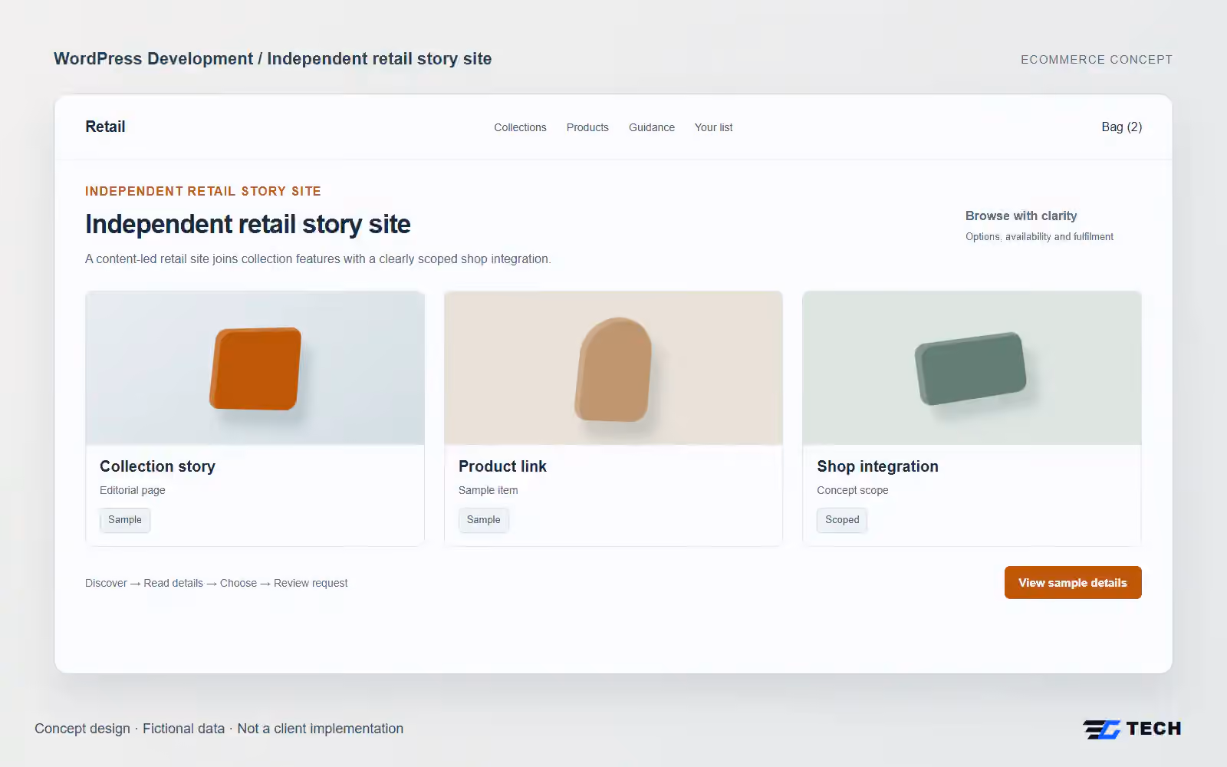Open the Guidance menu link
Image resolution: width=1227 pixels, height=767 pixels.
click(652, 127)
